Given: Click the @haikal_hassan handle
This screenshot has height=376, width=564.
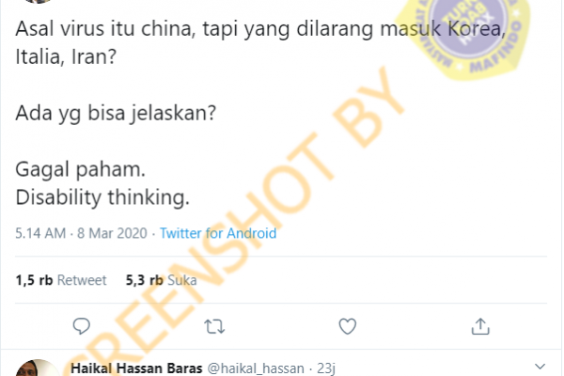Looking at the screenshot, I should (x=256, y=368).
